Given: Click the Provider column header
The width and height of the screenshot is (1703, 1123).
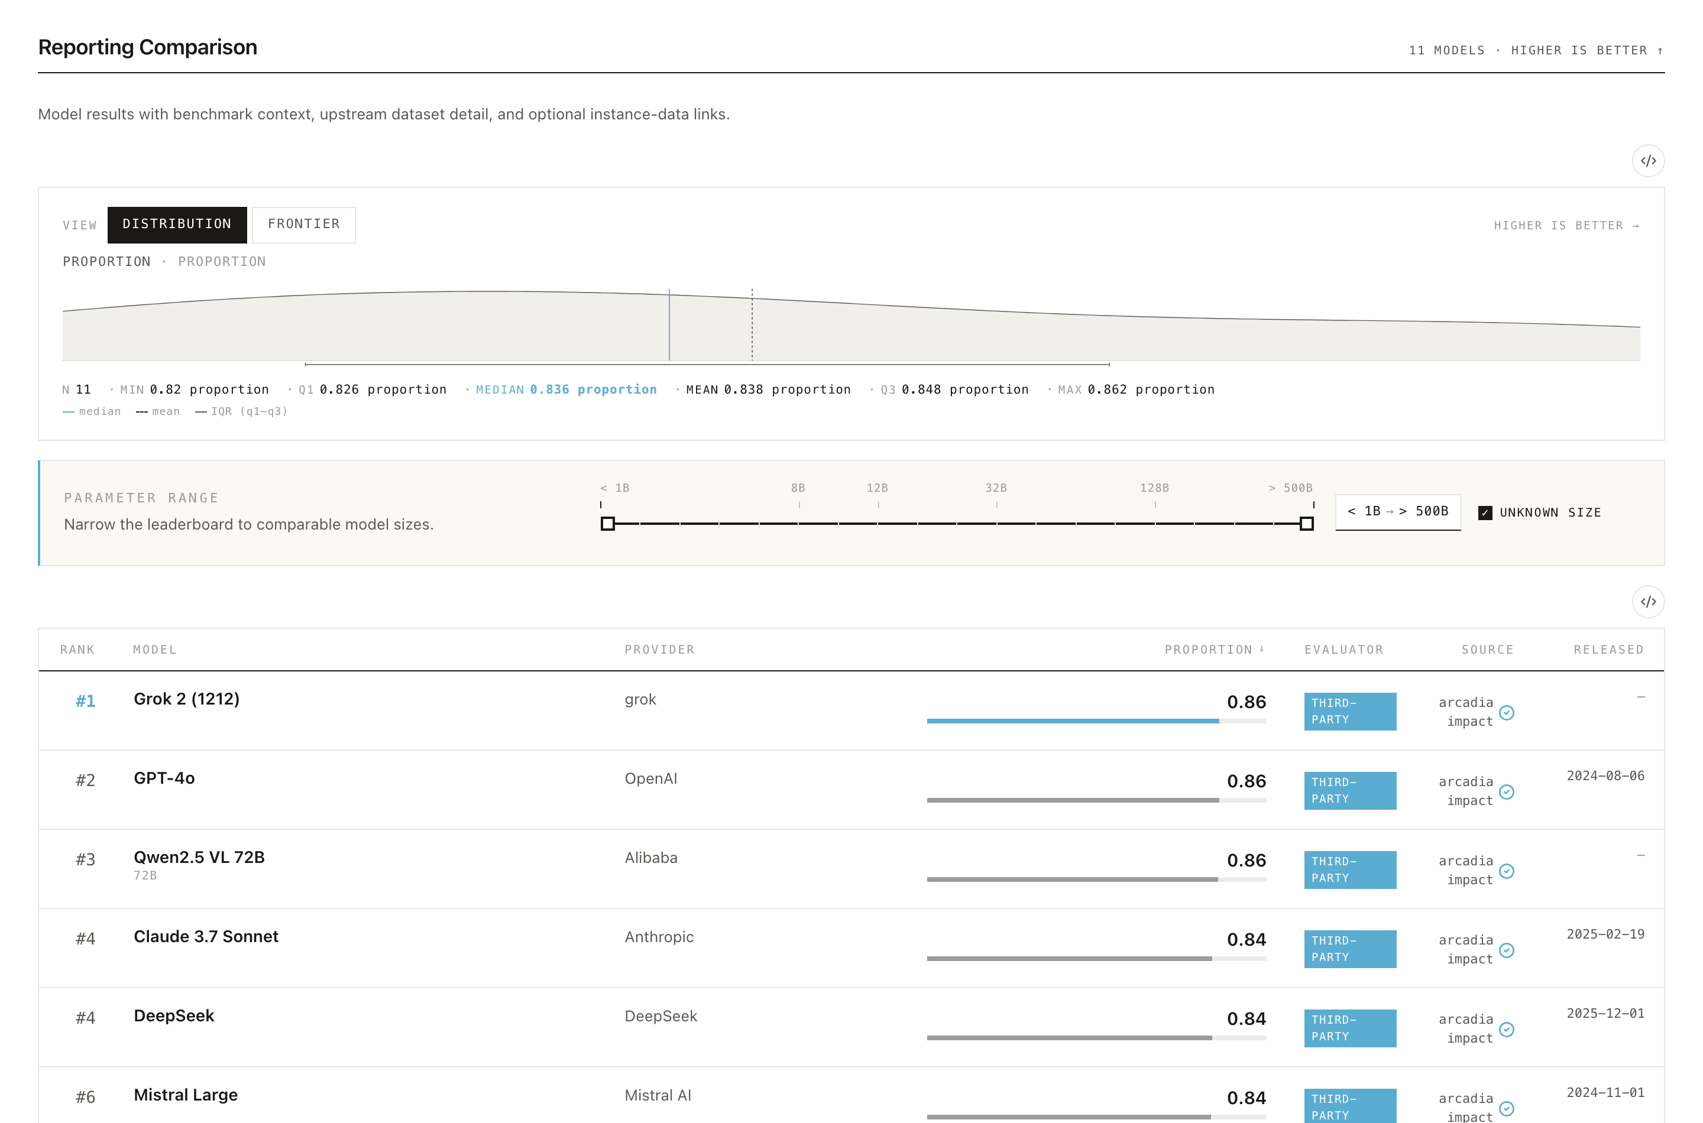Looking at the screenshot, I should pyautogui.click(x=659, y=650).
